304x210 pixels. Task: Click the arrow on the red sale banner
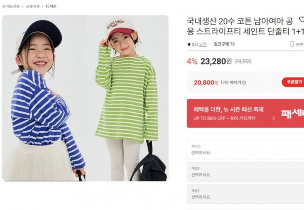tap(274, 118)
